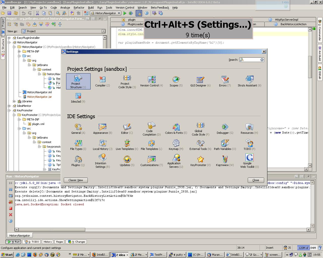The image size is (323, 258).
Task: Click the Classic View button
Action: pos(76,180)
